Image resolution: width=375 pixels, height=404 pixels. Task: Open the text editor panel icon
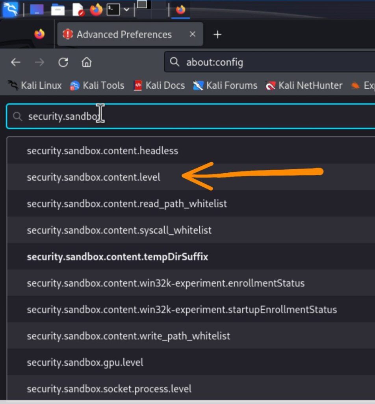78,9
